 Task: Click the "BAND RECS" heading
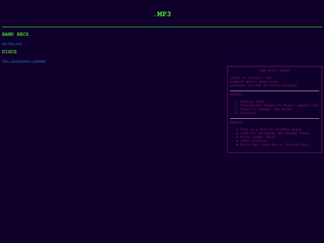click(15, 34)
